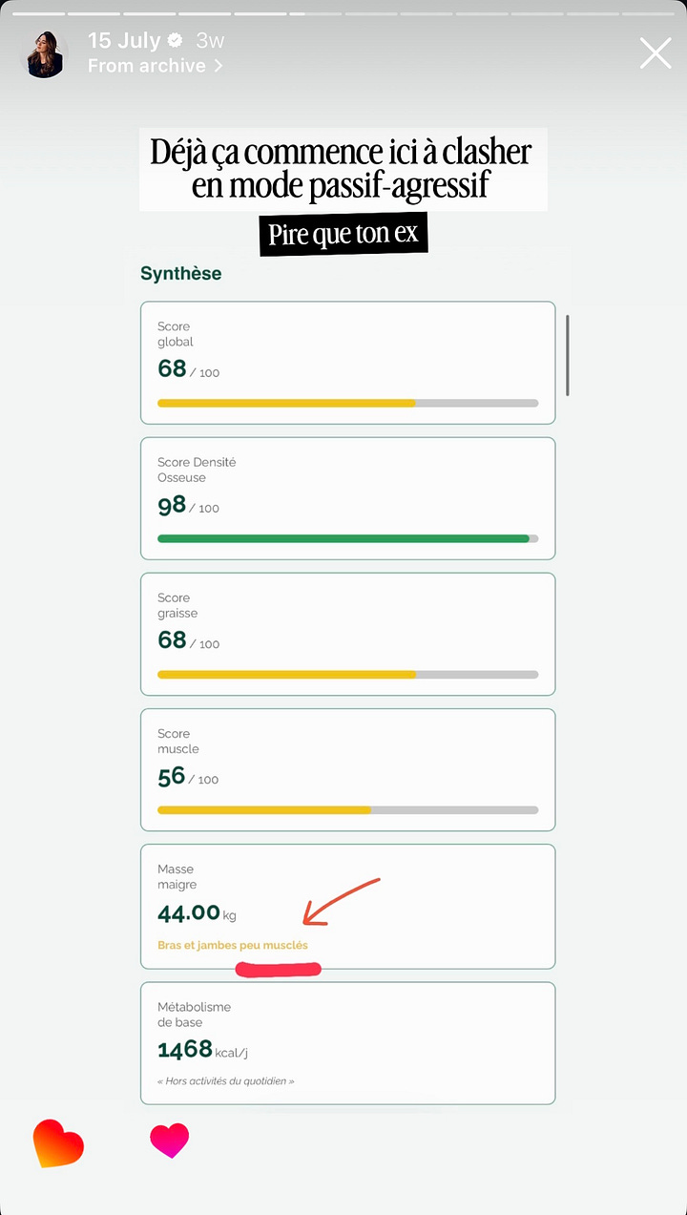Select the Score graisse card
This screenshot has width=687, height=1215.
[347, 634]
